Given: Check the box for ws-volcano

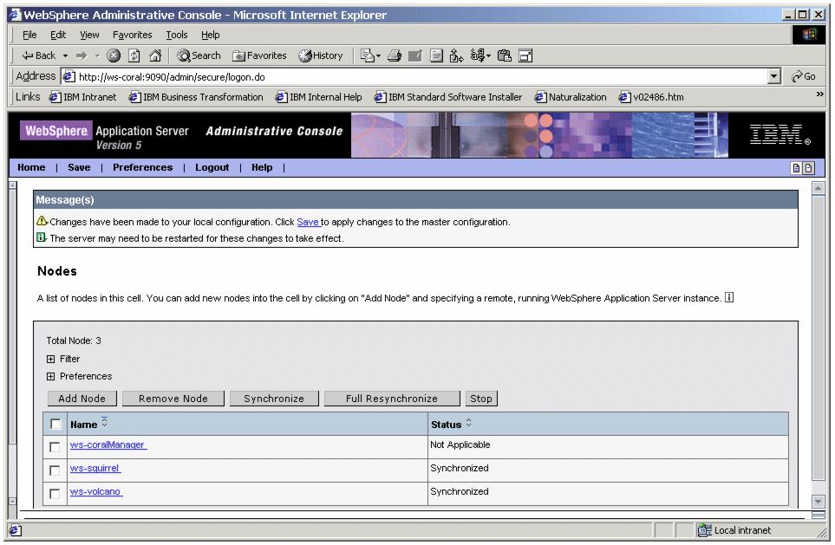Looking at the screenshot, I should pyautogui.click(x=55, y=493).
